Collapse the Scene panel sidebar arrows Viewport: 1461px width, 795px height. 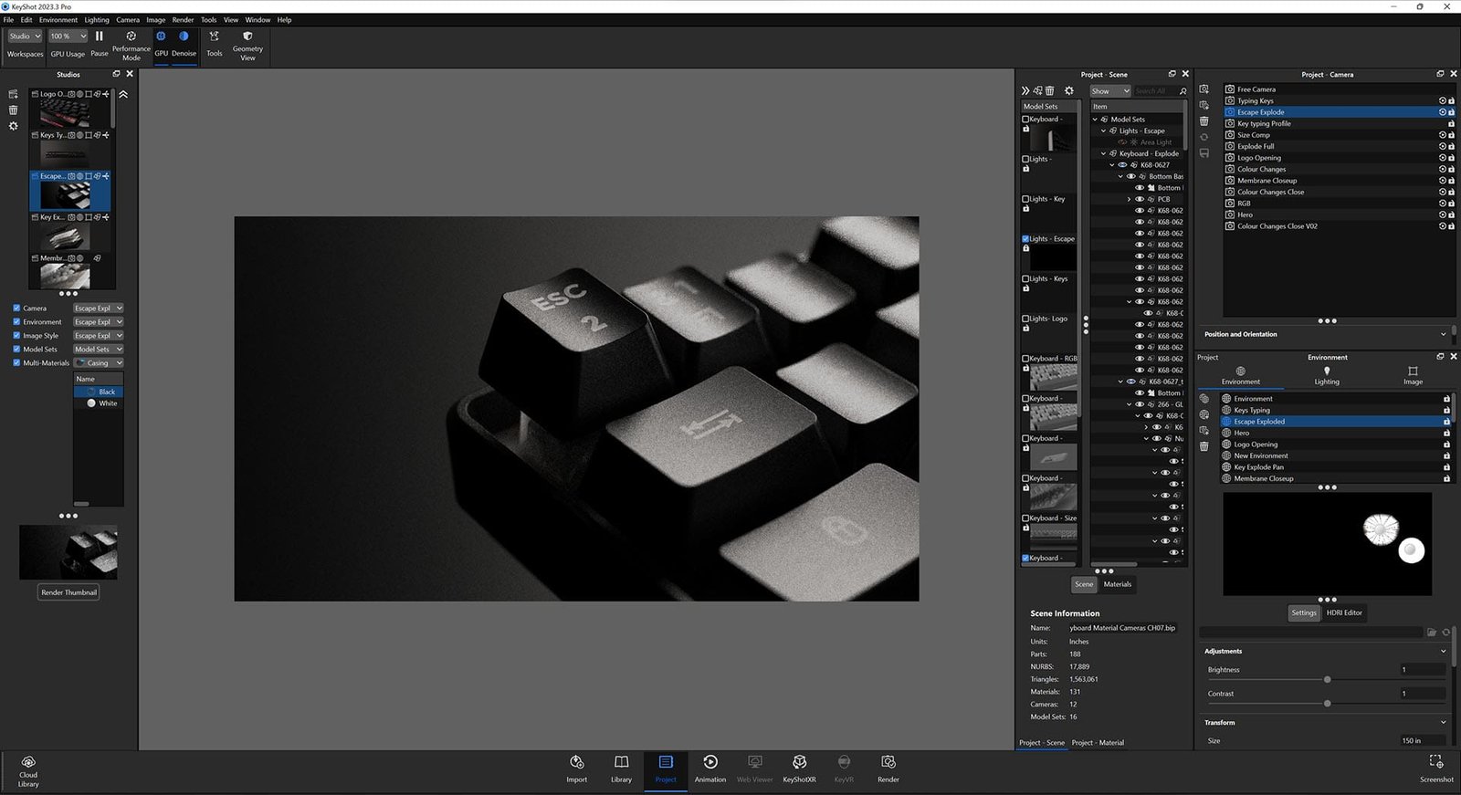tap(1025, 90)
